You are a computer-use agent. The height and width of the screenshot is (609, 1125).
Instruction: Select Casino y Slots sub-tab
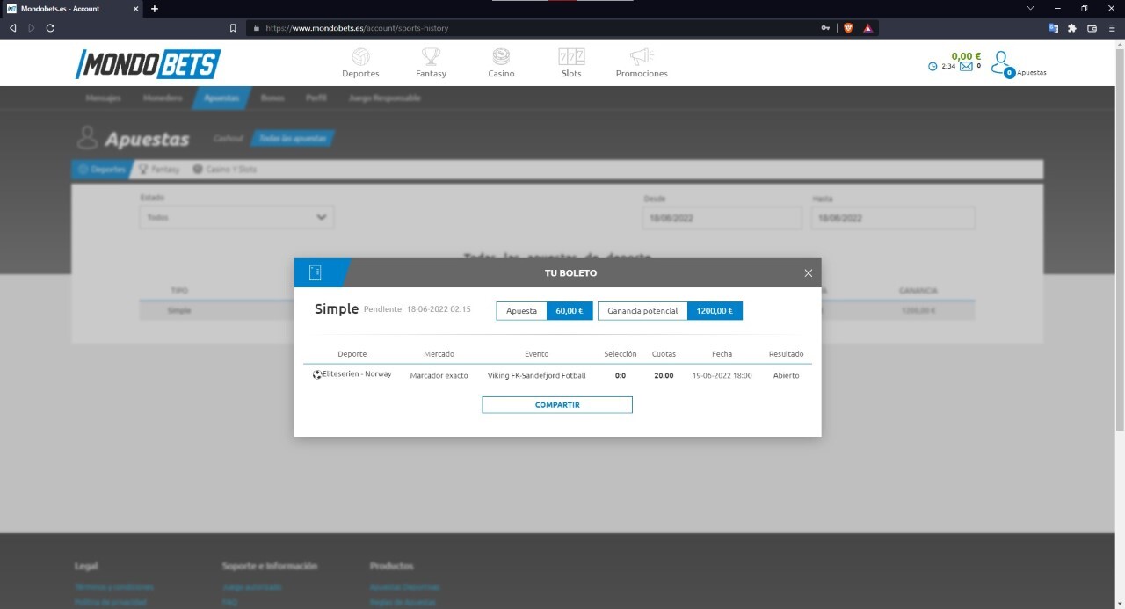pos(225,169)
